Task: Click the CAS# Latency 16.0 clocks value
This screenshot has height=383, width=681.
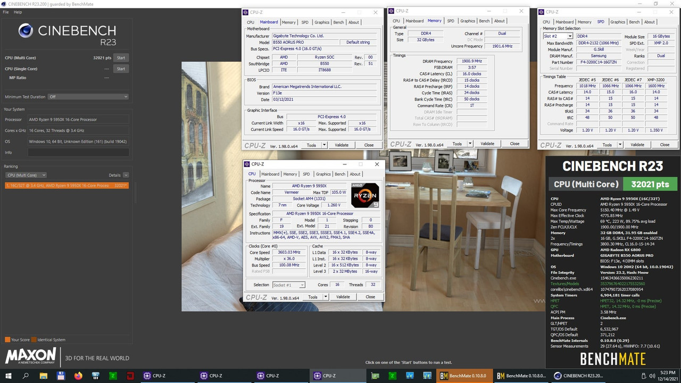Action: pyautogui.click(x=472, y=74)
